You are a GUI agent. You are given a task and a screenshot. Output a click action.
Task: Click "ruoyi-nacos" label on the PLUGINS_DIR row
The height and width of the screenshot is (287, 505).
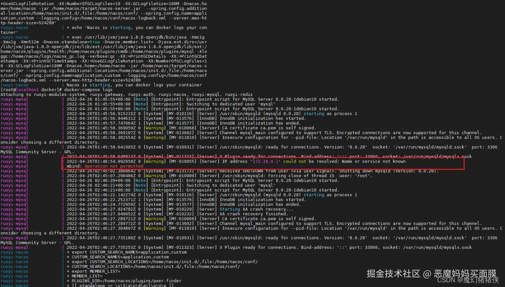point(14,281)
